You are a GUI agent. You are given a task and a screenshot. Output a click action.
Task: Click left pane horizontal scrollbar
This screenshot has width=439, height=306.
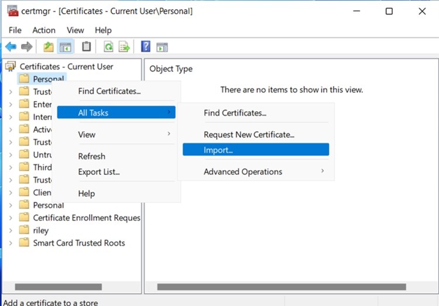[58, 287]
